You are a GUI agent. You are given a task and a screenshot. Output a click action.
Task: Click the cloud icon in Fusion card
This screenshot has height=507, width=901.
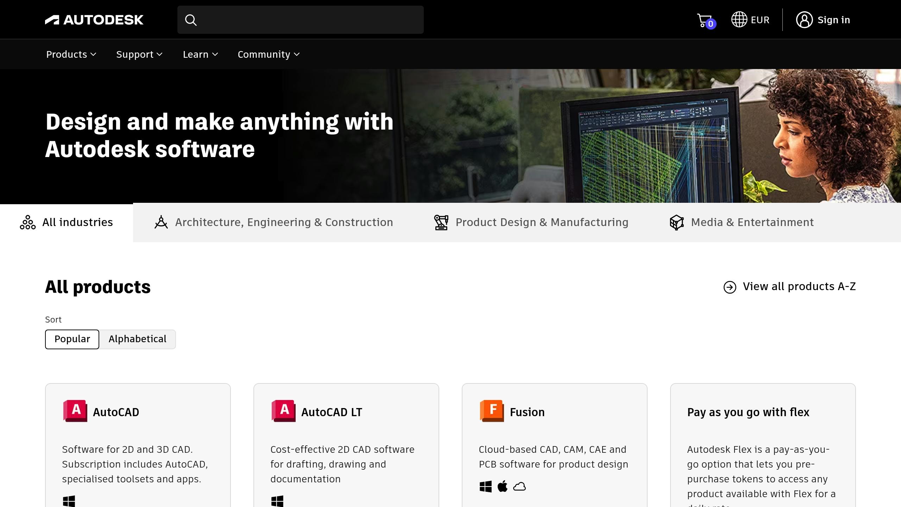coord(519,487)
